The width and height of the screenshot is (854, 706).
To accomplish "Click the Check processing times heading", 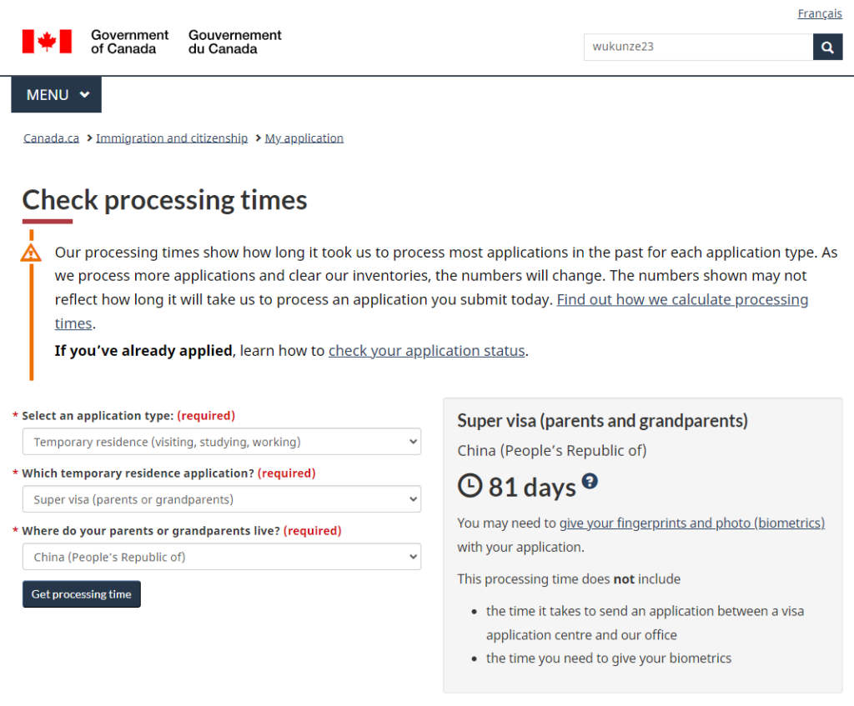I will [x=164, y=200].
